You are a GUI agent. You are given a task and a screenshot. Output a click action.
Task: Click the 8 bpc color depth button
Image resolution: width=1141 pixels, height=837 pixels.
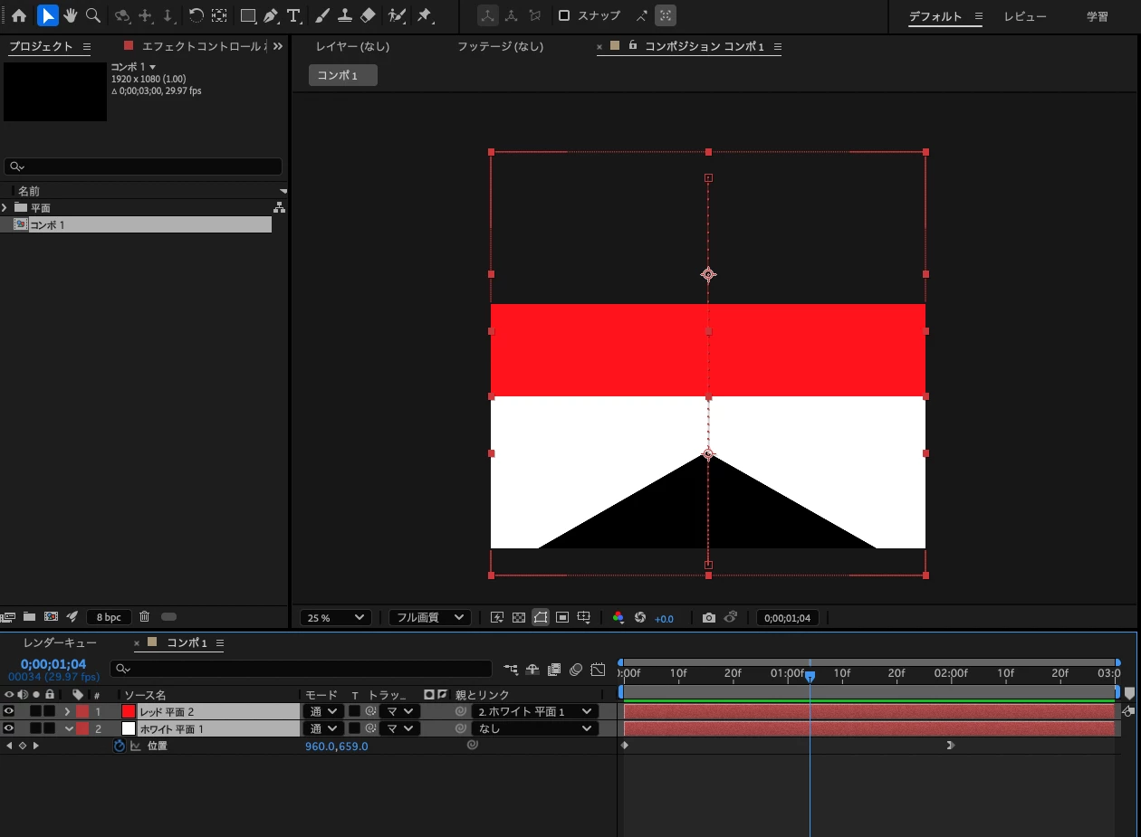click(x=109, y=617)
